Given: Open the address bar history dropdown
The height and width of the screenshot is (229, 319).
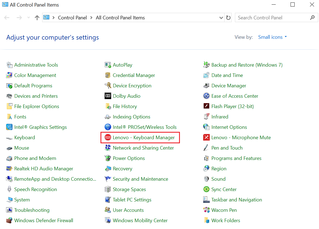Looking at the screenshot, I should 221,18.
